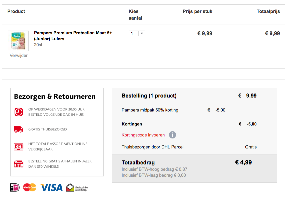287x210 pixels.
Task: Click Verwijder to remove the product
Action: tap(19, 56)
